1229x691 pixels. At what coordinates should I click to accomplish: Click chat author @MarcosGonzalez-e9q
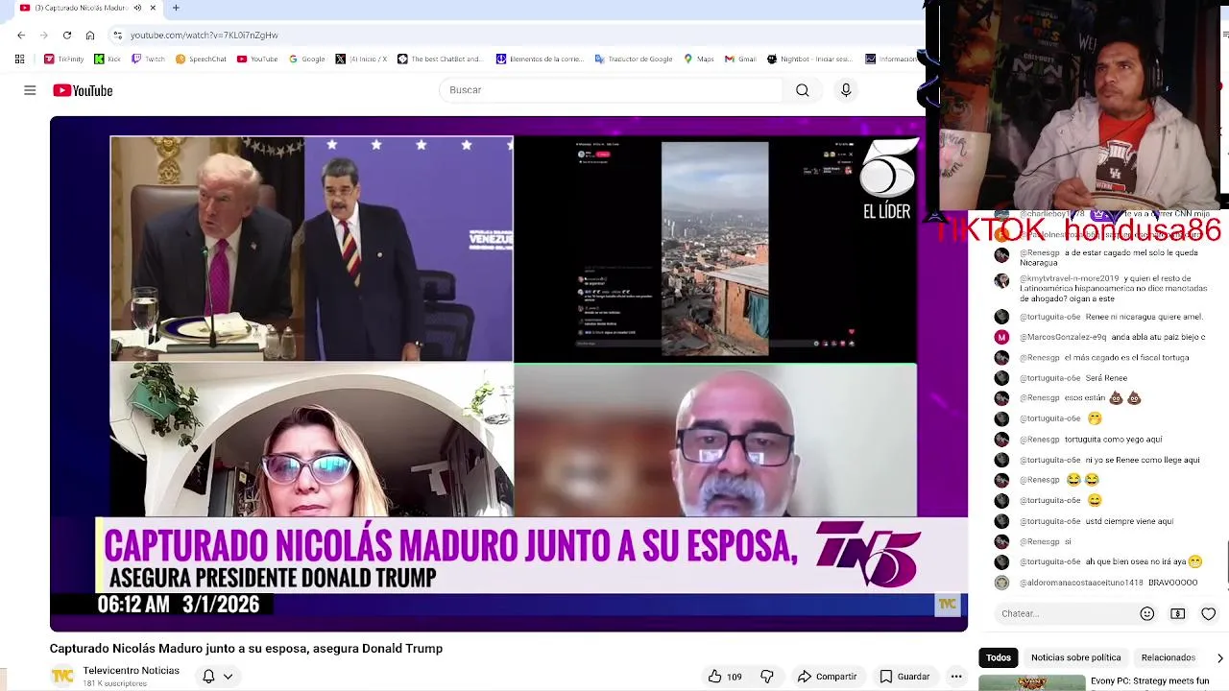[x=1063, y=337]
